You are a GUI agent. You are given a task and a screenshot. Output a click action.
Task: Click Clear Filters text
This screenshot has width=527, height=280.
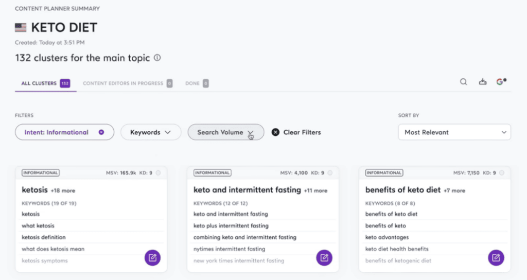(x=302, y=132)
